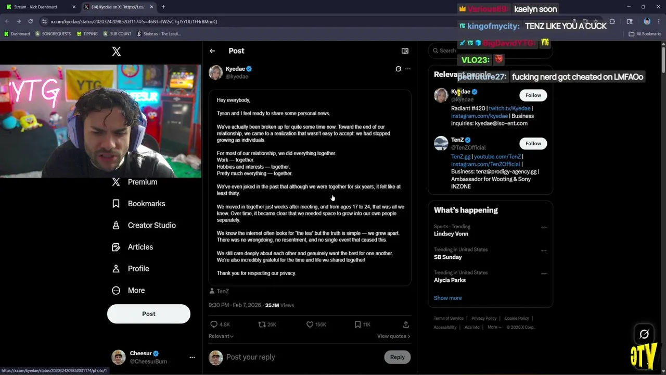Open Ads info footer link
The height and width of the screenshot is (375, 666).
click(x=472, y=327)
